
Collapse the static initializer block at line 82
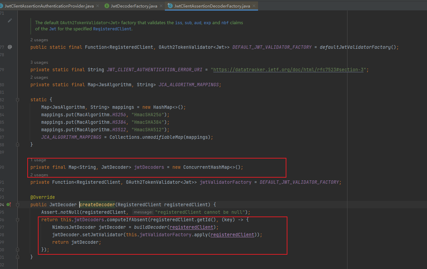coord(17,99)
